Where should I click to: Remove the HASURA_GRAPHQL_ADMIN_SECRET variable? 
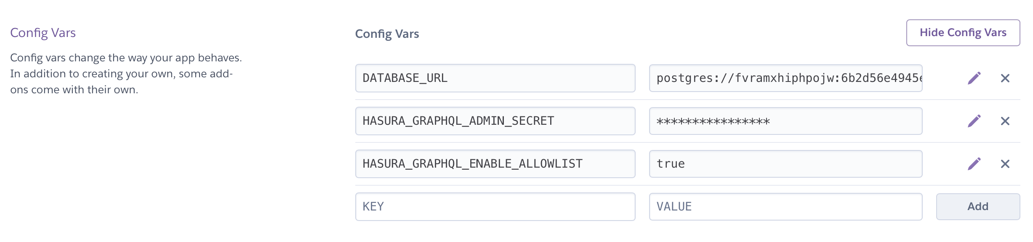[1005, 121]
